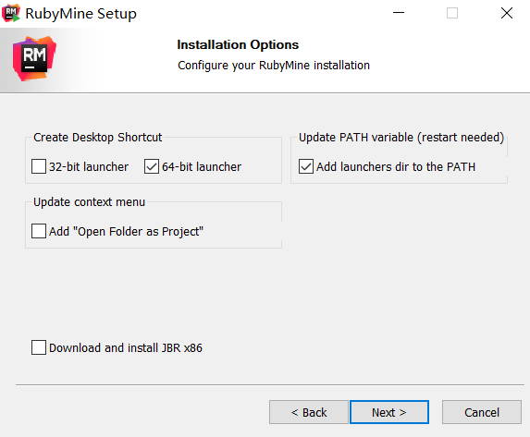Proceed with the Next > button
The width and height of the screenshot is (530, 437).
[x=389, y=412]
